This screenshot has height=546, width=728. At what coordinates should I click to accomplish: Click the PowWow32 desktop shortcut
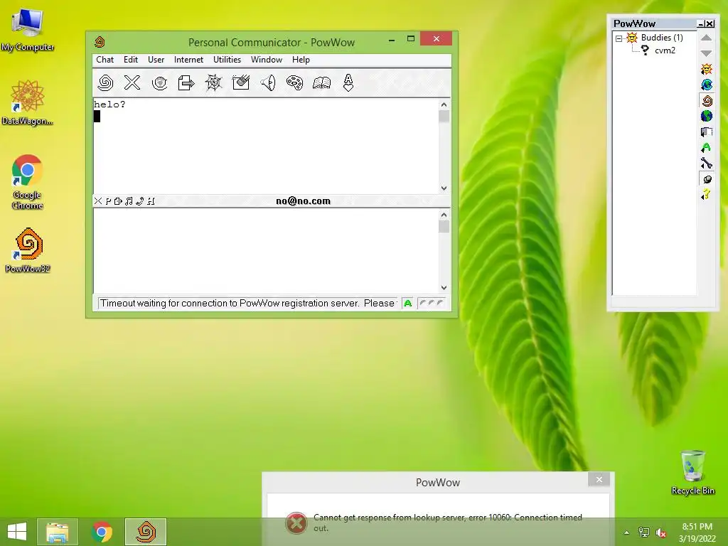point(28,251)
